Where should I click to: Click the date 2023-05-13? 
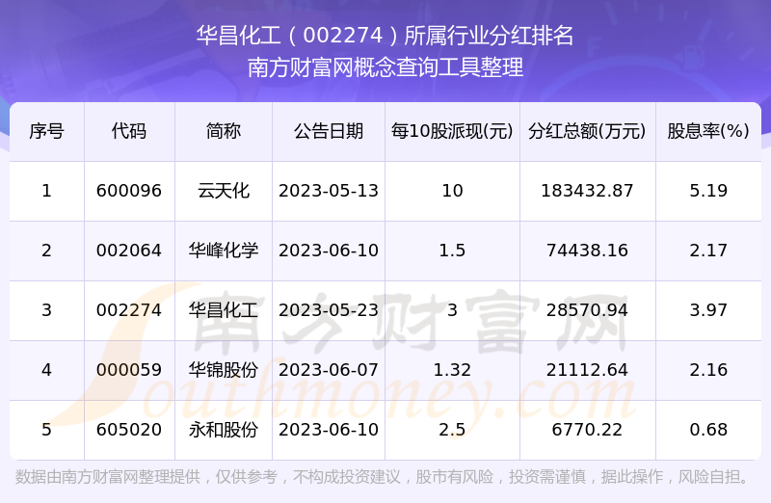tap(329, 191)
